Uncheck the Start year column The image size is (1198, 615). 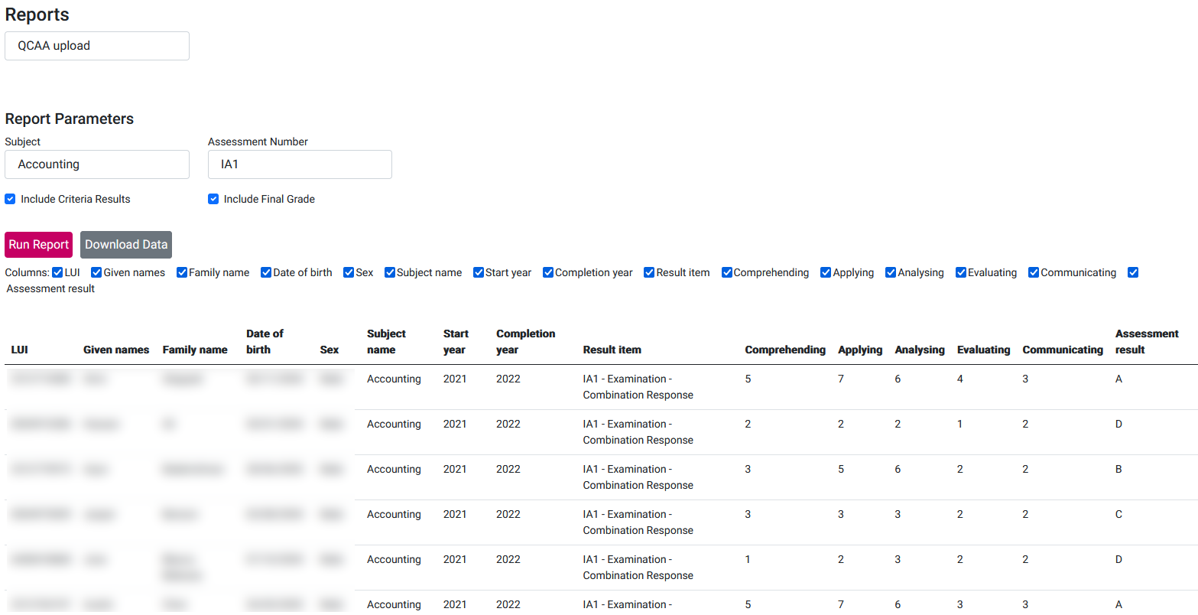point(479,272)
